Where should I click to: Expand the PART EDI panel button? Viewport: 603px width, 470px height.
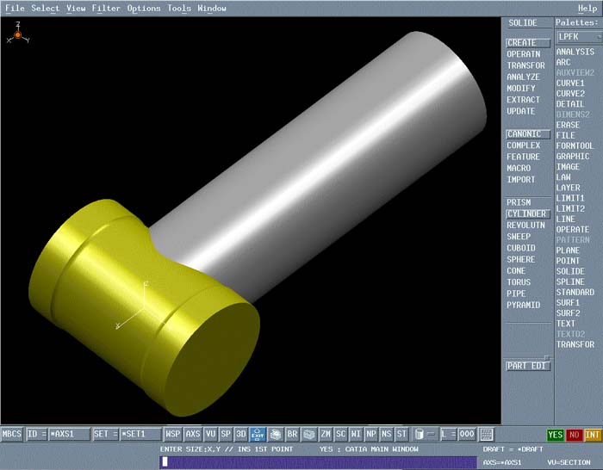[527, 366]
